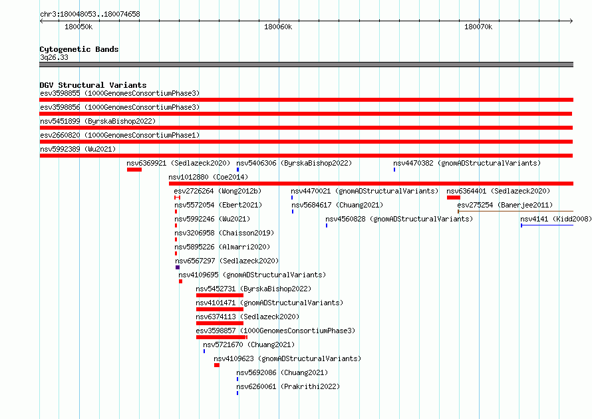592x419 pixels.
Task: Open nsv4560828 (gnomADStructuralVariants) label
Action: point(399,219)
